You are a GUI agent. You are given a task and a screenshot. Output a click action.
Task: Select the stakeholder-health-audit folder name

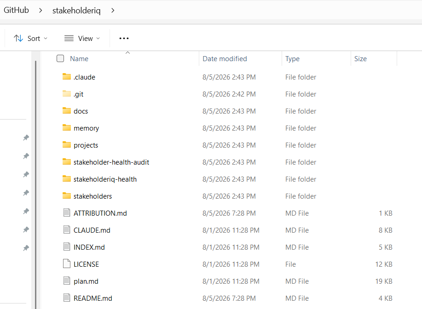pos(111,162)
